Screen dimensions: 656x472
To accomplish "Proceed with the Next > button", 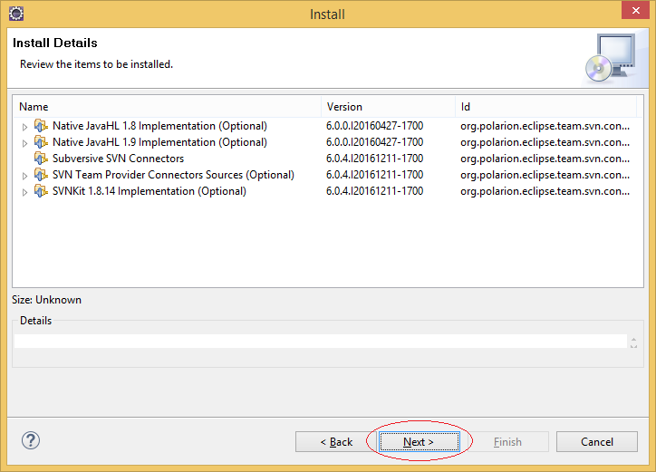I will point(419,442).
